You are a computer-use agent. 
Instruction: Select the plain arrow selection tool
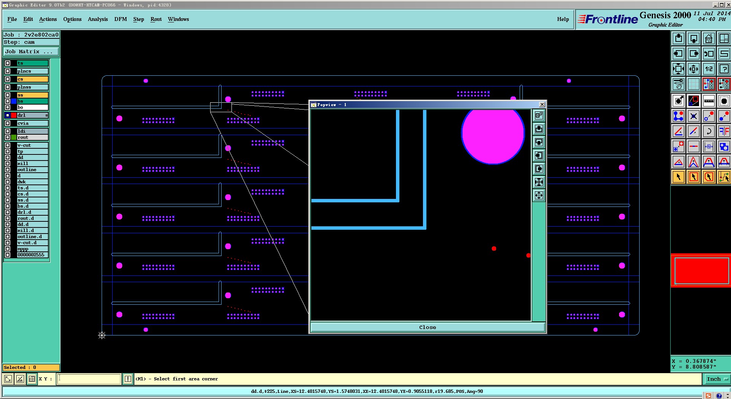click(678, 177)
